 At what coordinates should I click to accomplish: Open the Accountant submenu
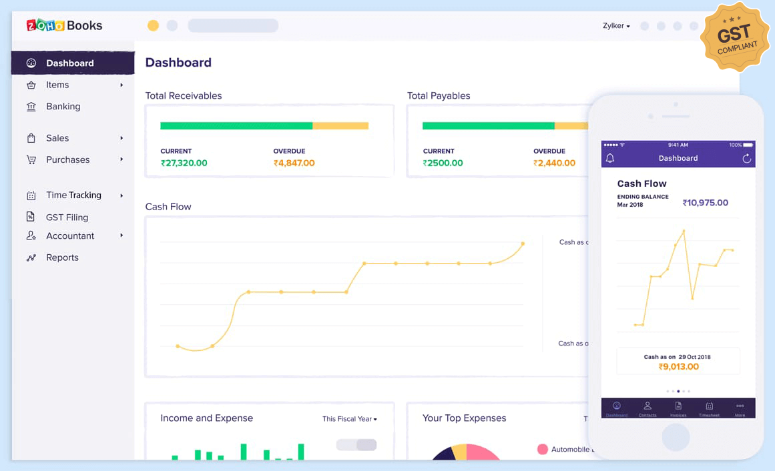coord(69,235)
